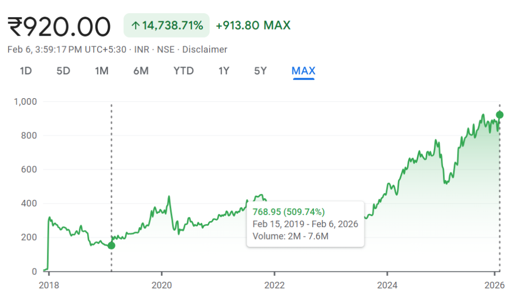Click the 2024 label on the time axis
This screenshot has height=299, width=521.
[x=387, y=285]
